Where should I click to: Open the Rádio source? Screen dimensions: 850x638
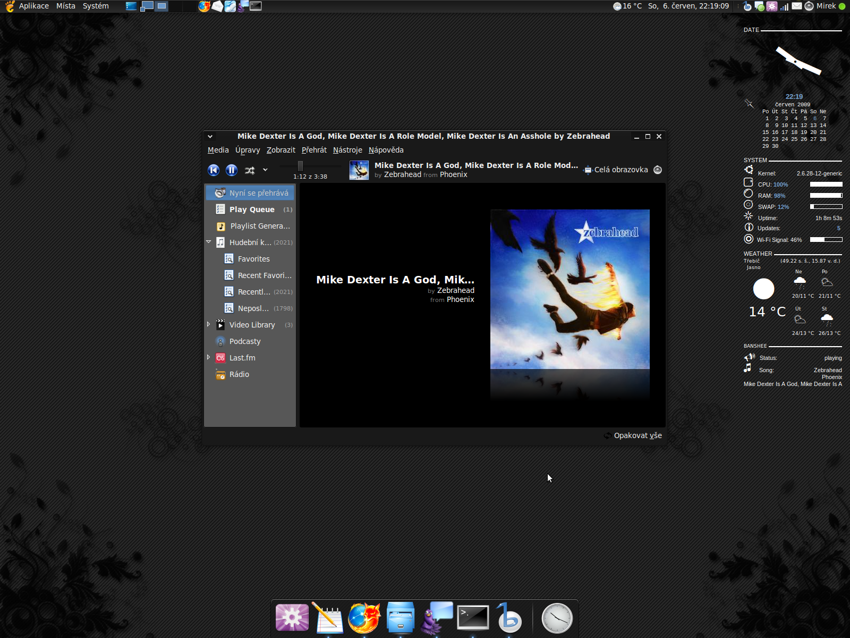250,374
